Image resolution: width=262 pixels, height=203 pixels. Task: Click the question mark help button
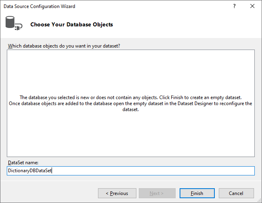coord(234,6)
